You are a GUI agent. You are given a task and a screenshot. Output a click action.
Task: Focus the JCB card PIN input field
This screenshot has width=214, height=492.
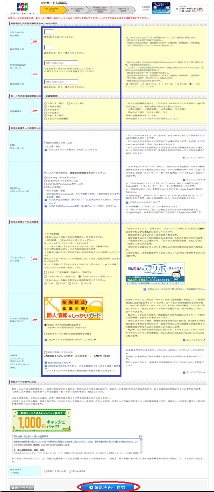coord(49,32)
